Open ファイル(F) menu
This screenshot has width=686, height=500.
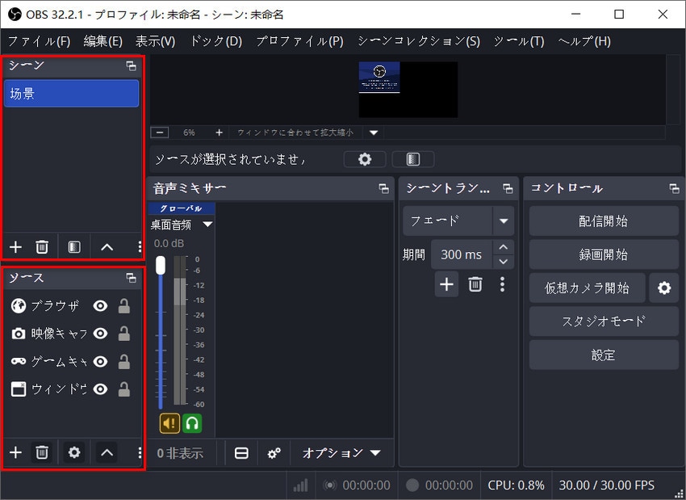pyautogui.click(x=40, y=41)
